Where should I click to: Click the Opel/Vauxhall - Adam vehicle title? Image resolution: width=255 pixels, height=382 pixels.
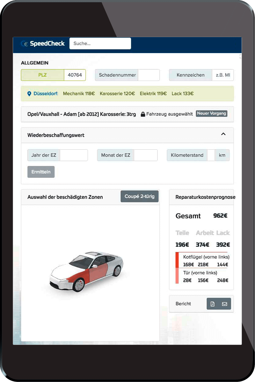click(x=81, y=114)
